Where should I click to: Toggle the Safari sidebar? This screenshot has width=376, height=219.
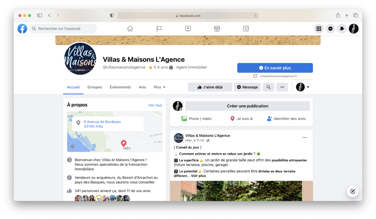[40, 15]
